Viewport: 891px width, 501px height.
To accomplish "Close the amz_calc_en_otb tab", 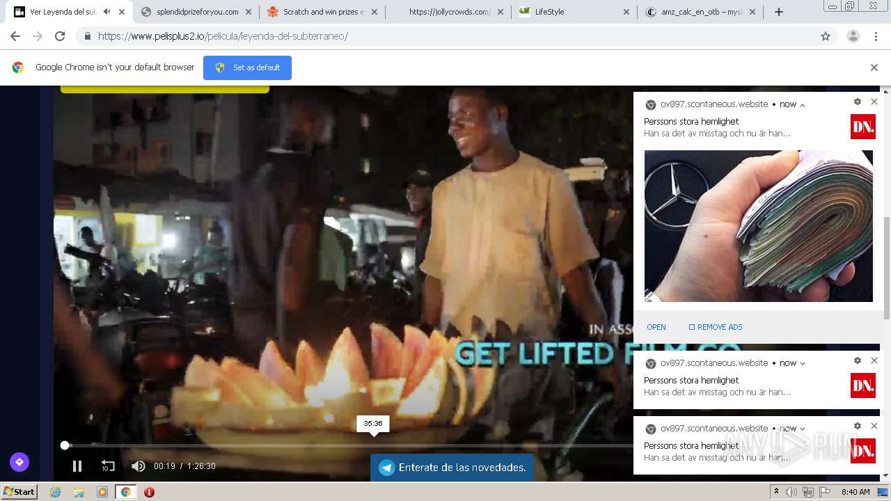I will [752, 12].
